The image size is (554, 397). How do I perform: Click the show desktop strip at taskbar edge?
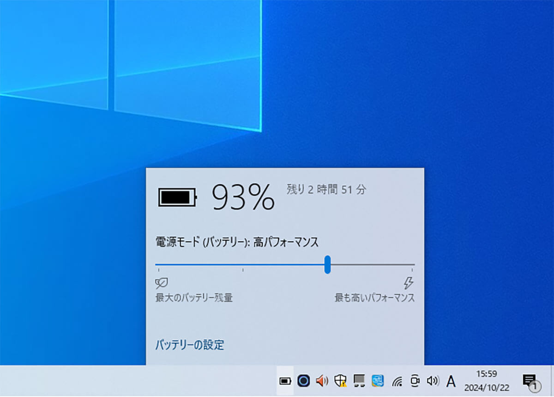[x=552, y=381]
